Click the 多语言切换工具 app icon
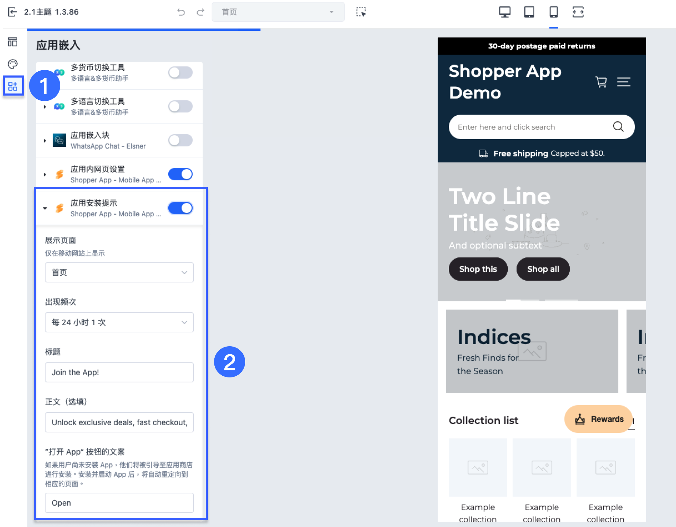Image resolution: width=676 pixels, height=527 pixels. pyautogui.click(x=59, y=106)
